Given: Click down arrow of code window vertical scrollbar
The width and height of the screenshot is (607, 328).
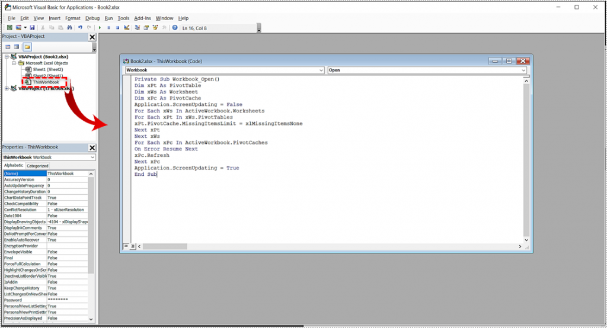Looking at the screenshot, I should coord(526,240).
